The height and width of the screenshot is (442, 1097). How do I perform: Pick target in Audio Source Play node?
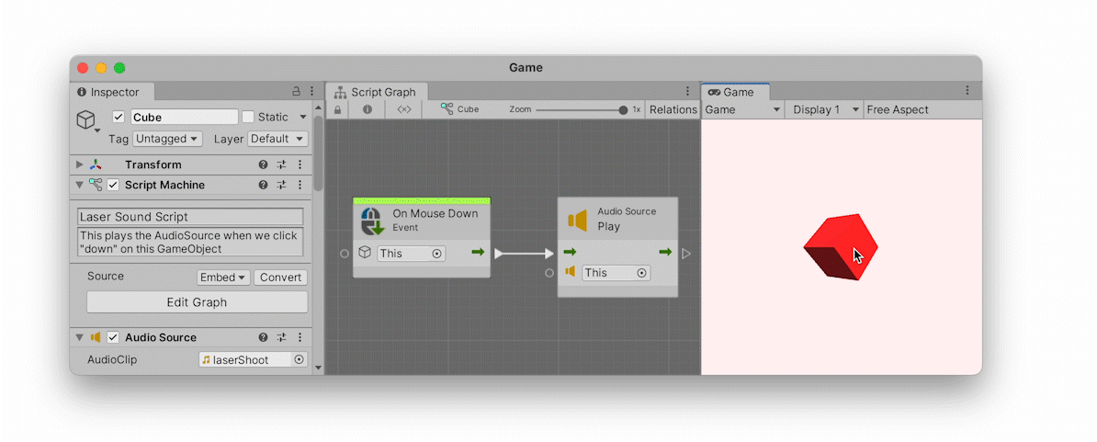point(641,274)
